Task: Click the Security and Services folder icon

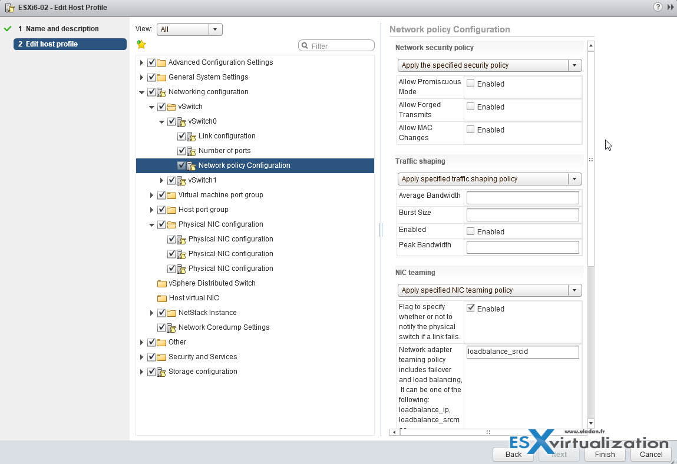Action: 162,357
